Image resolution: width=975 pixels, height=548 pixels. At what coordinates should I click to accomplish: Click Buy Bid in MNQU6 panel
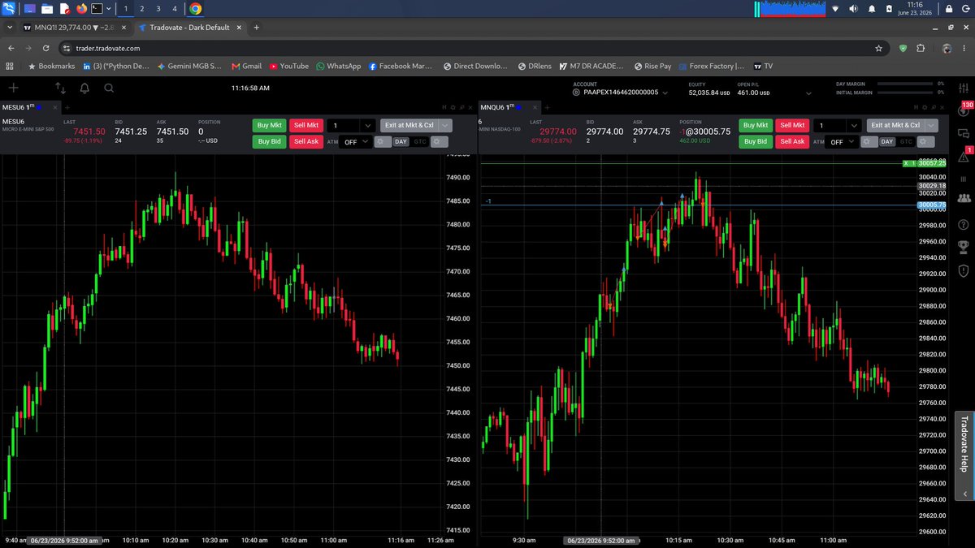tap(755, 141)
